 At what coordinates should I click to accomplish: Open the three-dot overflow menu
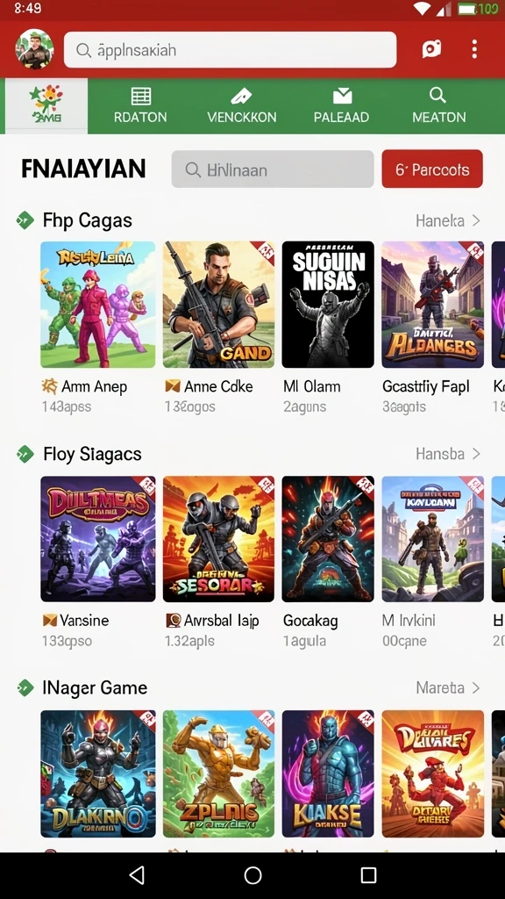pyautogui.click(x=474, y=49)
